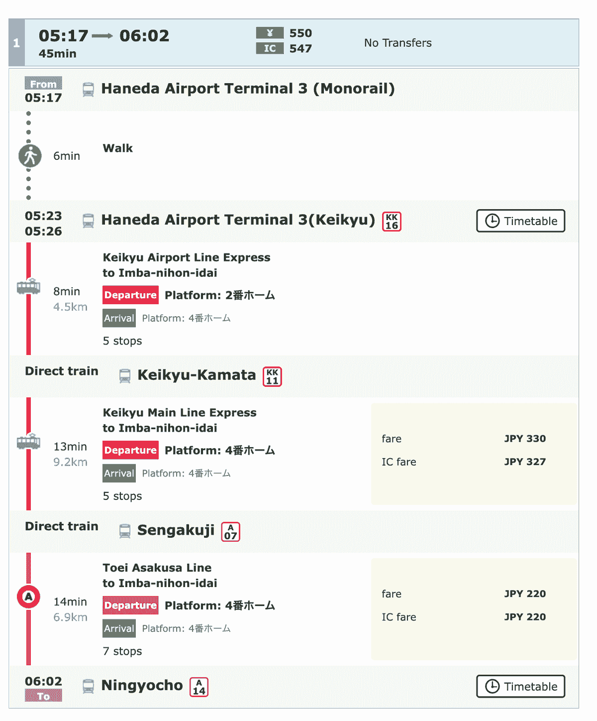Image resolution: width=597 pixels, height=721 pixels.
Task: Open Timetable for Haneda Airport Terminal 3(Keikyu)
Action: 520,221
